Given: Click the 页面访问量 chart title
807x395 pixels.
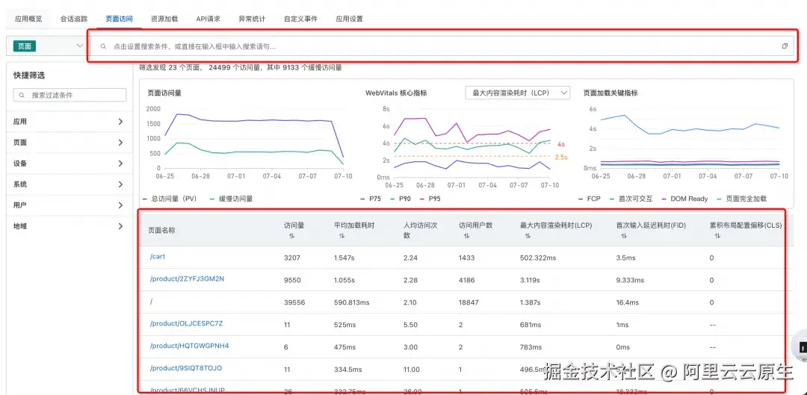Looking at the screenshot, I should click(164, 93).
